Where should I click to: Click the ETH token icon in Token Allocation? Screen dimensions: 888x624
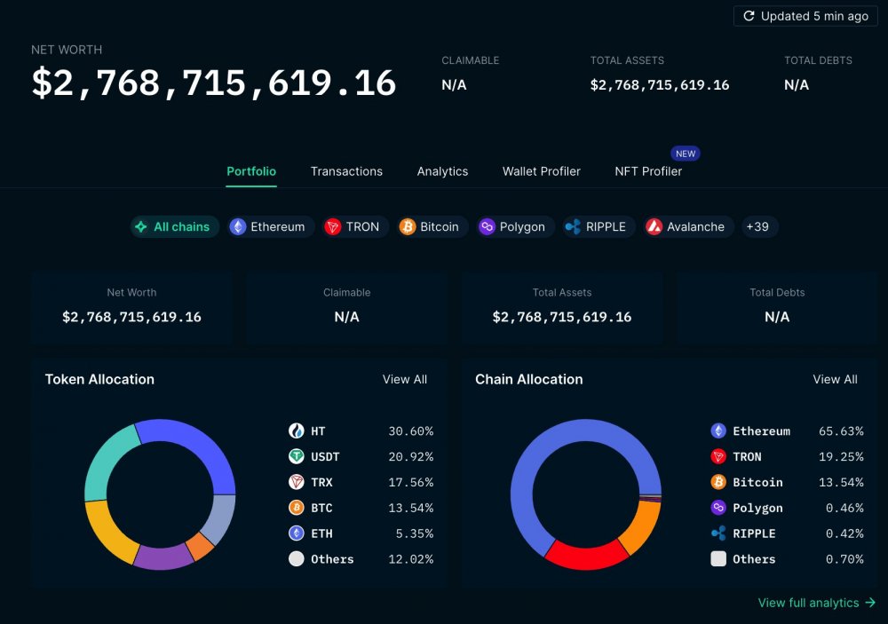click(x=297, y=533)
